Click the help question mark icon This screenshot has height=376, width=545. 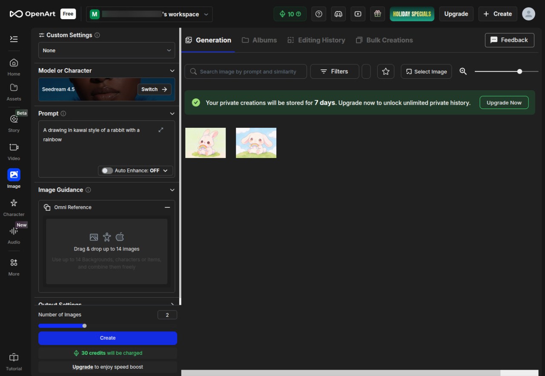319,14
